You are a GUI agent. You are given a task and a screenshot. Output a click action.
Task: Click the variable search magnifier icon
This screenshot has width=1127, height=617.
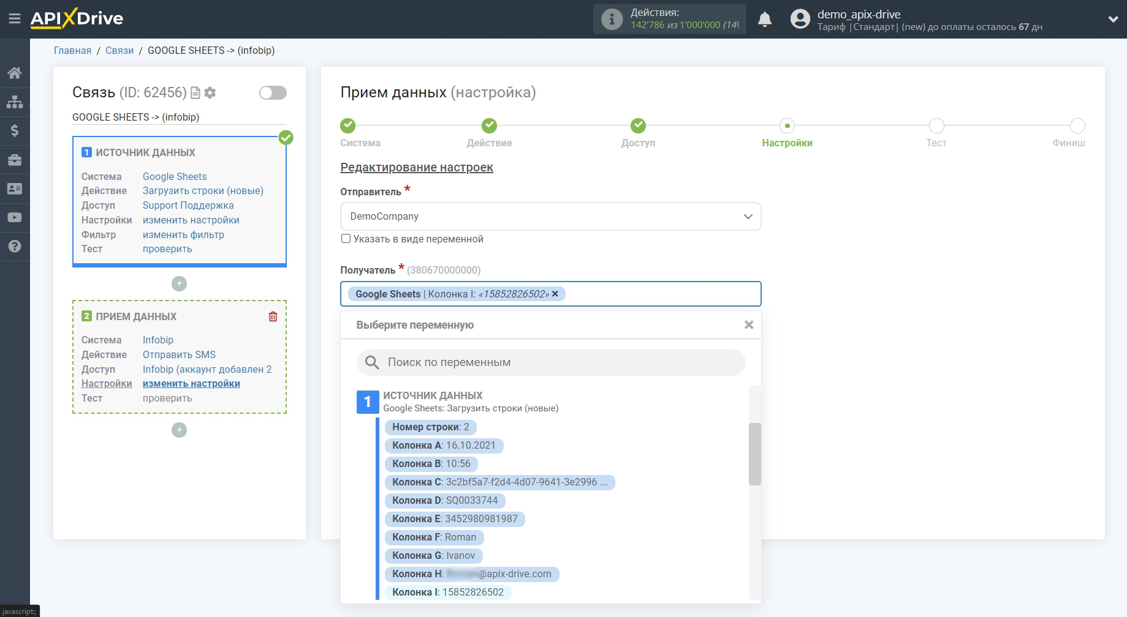point(372,362)
